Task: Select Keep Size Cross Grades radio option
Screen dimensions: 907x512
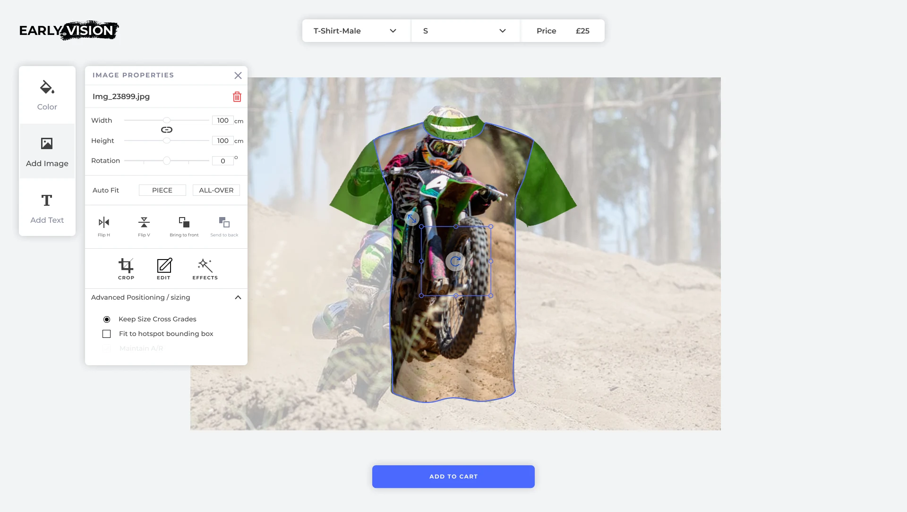Action: click(107, 319)
